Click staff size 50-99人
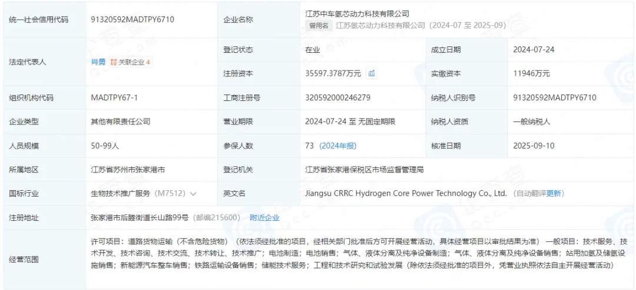 pos(105,146)
